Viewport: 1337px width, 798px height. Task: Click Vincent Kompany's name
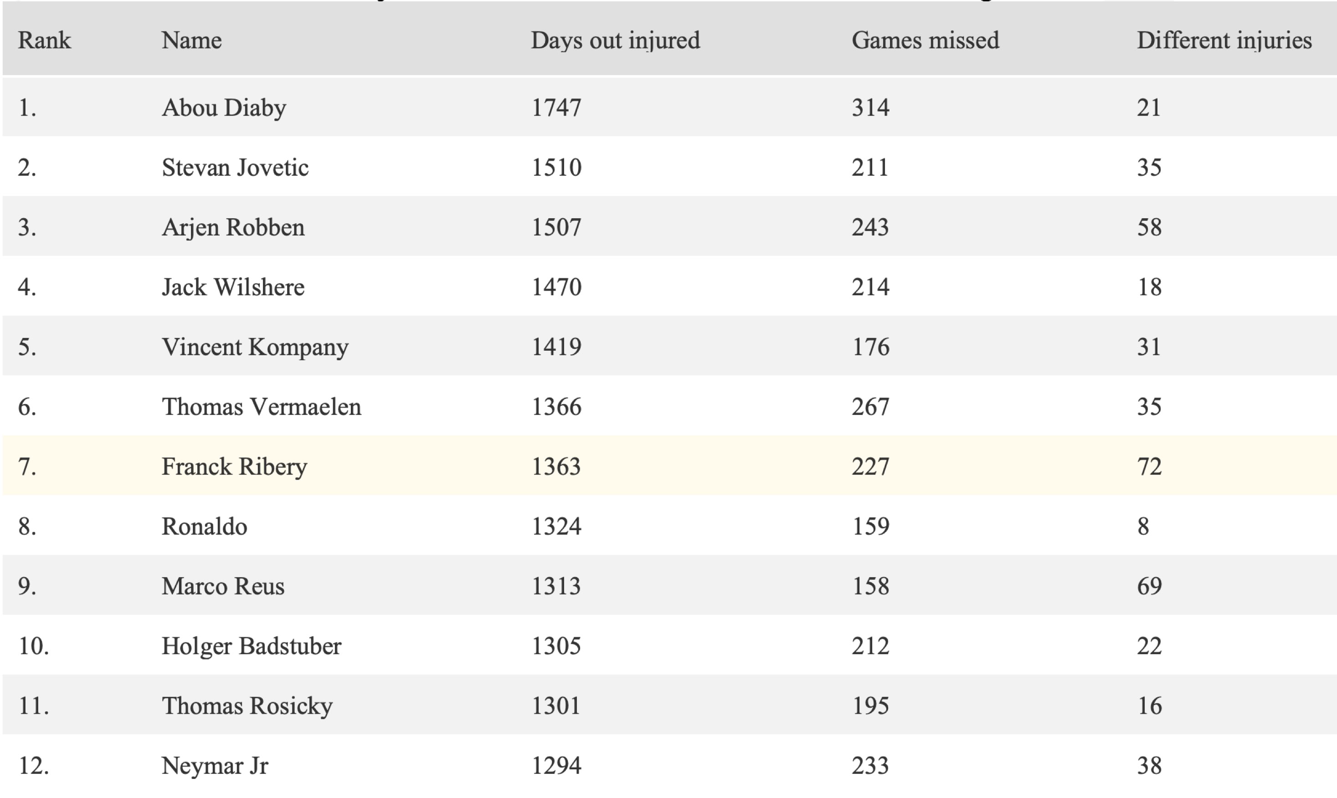coord(255,347)
